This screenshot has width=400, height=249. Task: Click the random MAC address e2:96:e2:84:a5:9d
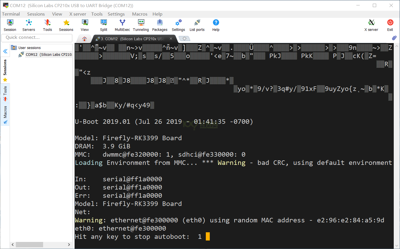351,220
